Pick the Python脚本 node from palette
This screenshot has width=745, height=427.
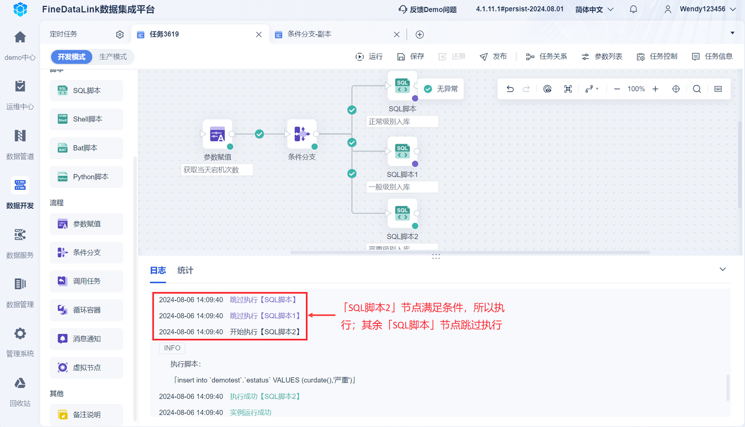click(x=87, y=177)
